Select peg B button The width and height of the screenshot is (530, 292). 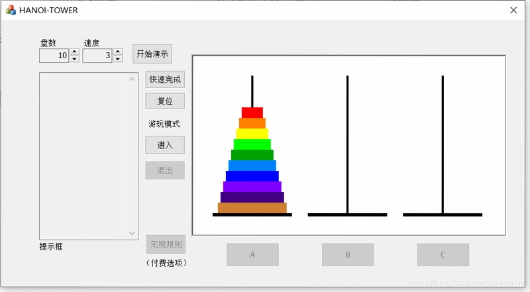[x=348, y=255]
